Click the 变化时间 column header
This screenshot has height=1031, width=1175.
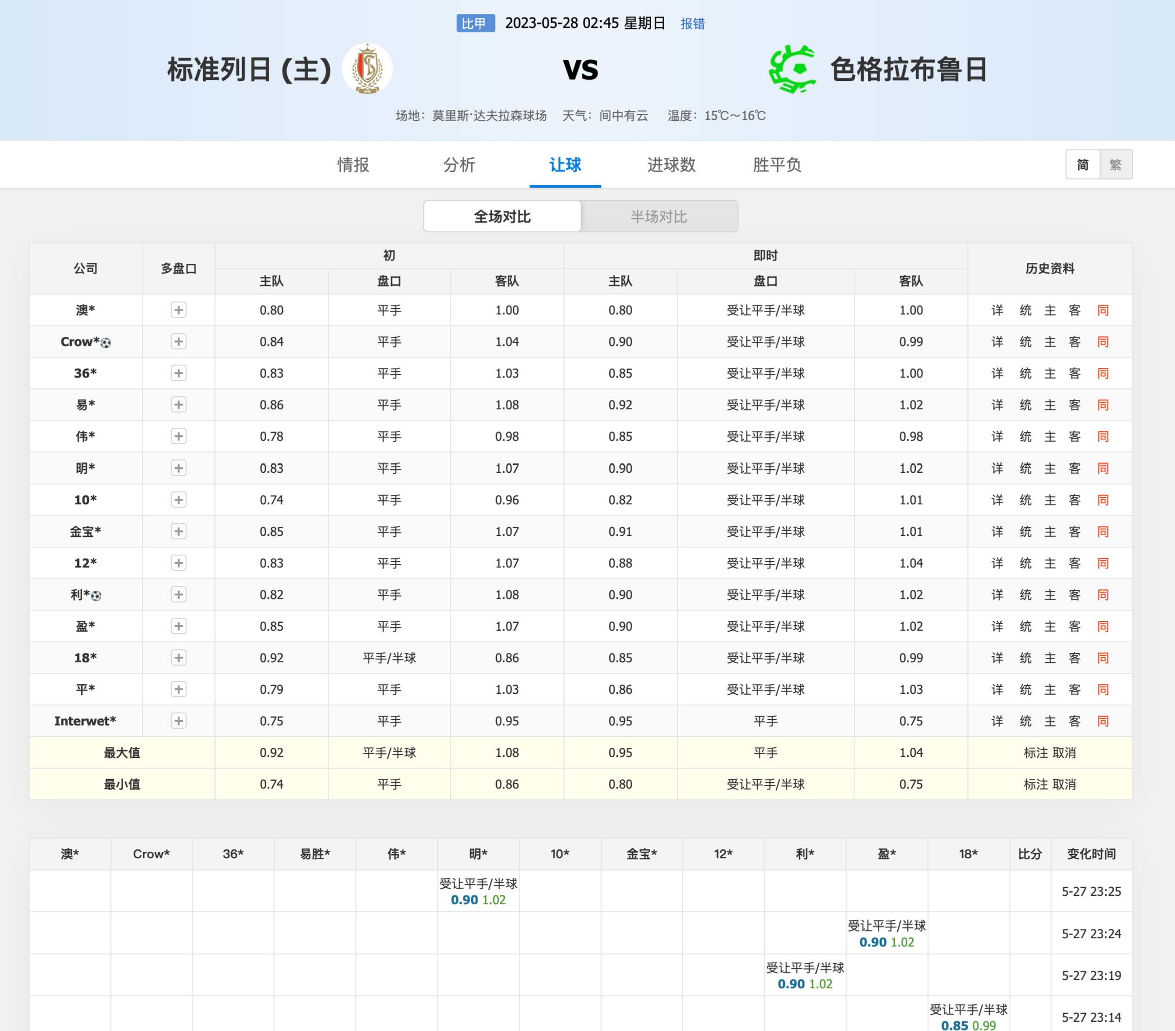[1091, 854]
